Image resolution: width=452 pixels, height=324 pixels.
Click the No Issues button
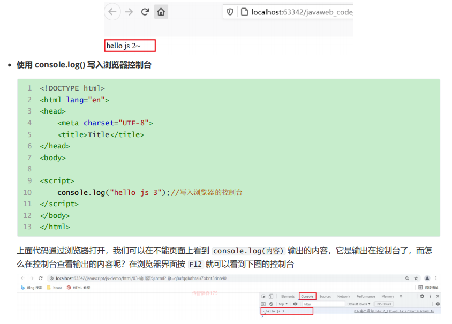click(385, 304)
